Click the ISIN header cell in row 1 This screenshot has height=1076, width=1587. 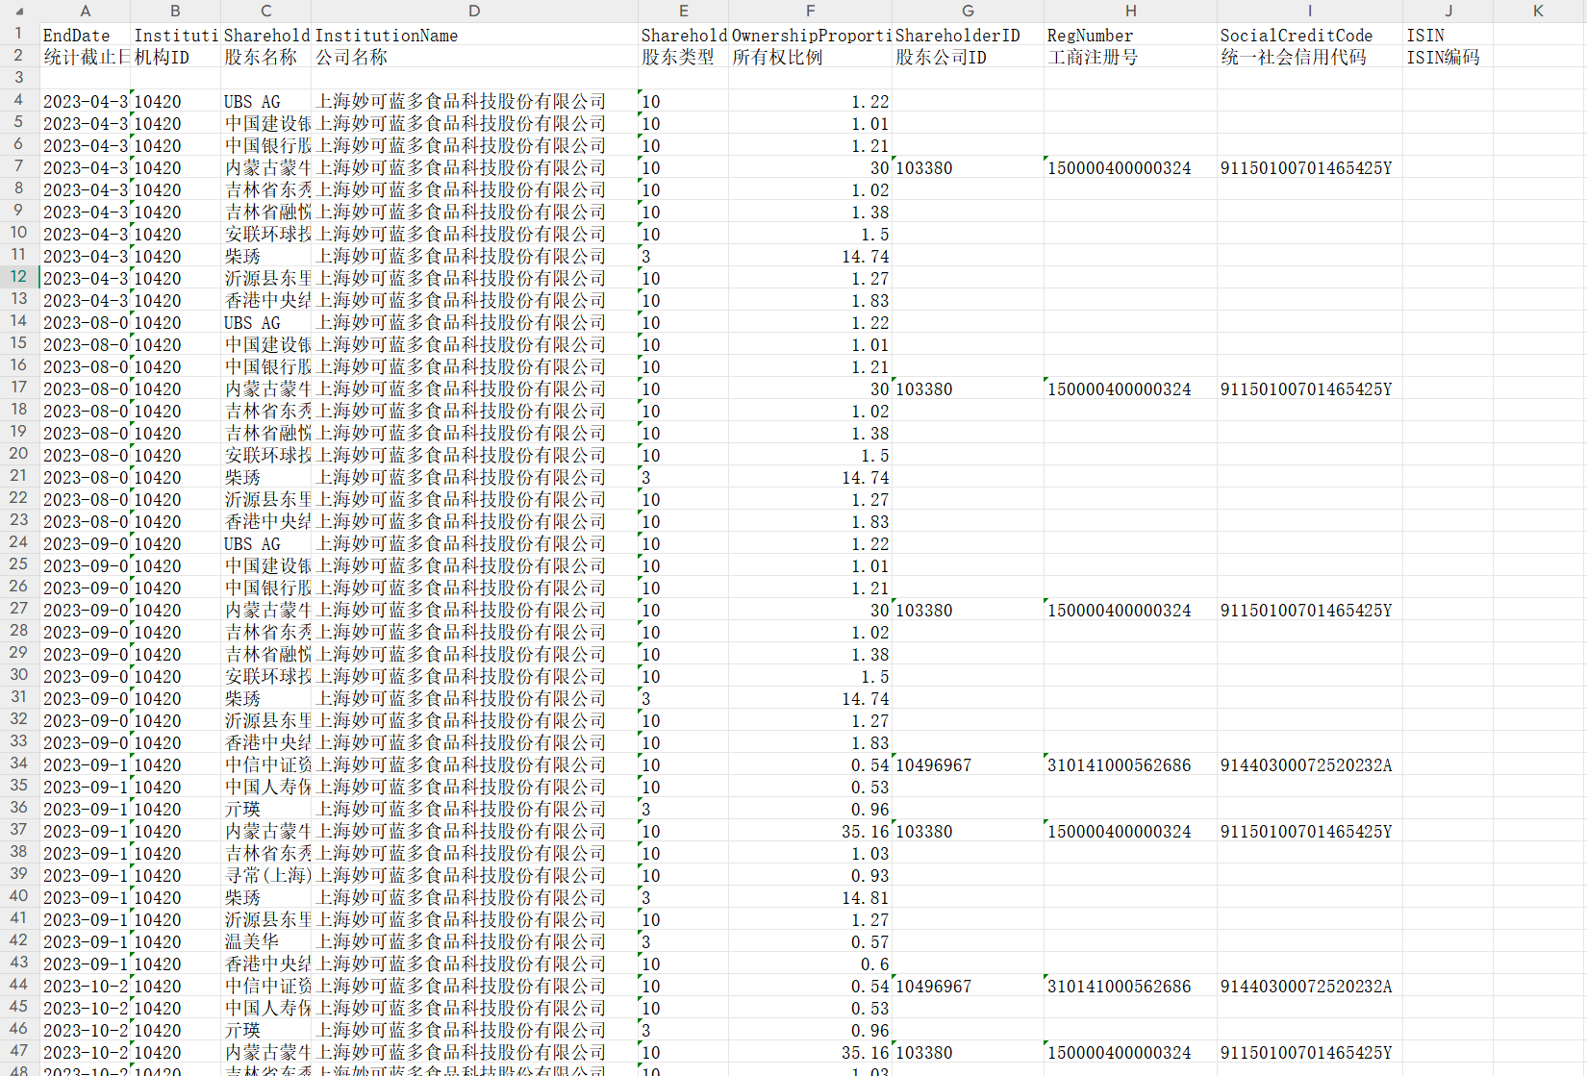[1447, 36]
